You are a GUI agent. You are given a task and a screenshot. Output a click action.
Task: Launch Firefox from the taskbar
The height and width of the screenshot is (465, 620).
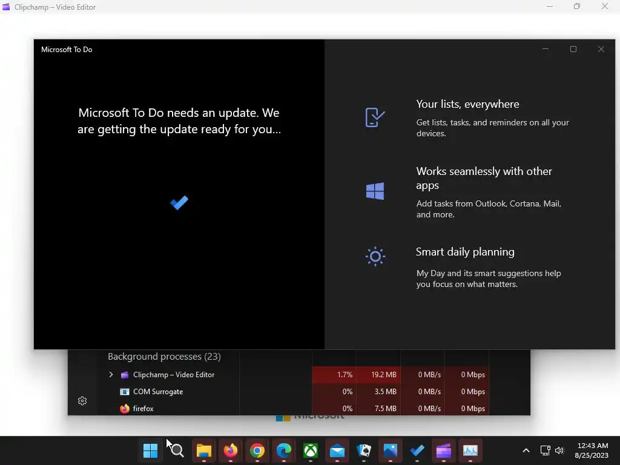(231, 450)
